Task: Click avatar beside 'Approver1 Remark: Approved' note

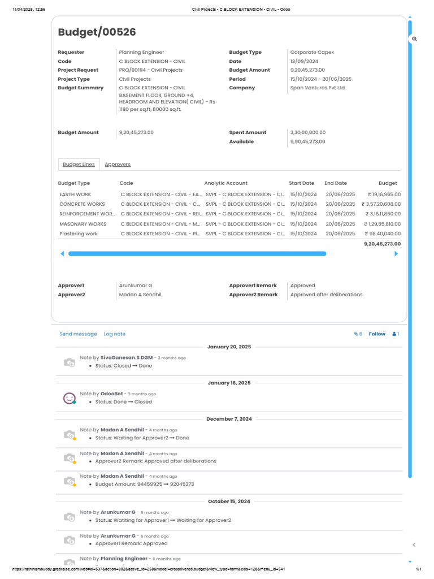Action: (x=70, y=541)
